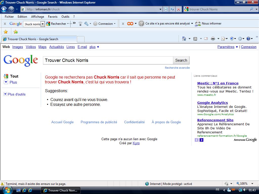Screen dimensions: 259x194
Task: Open the Favorites Center star icon
Action: pyautogui.click(x=6, y=32)
